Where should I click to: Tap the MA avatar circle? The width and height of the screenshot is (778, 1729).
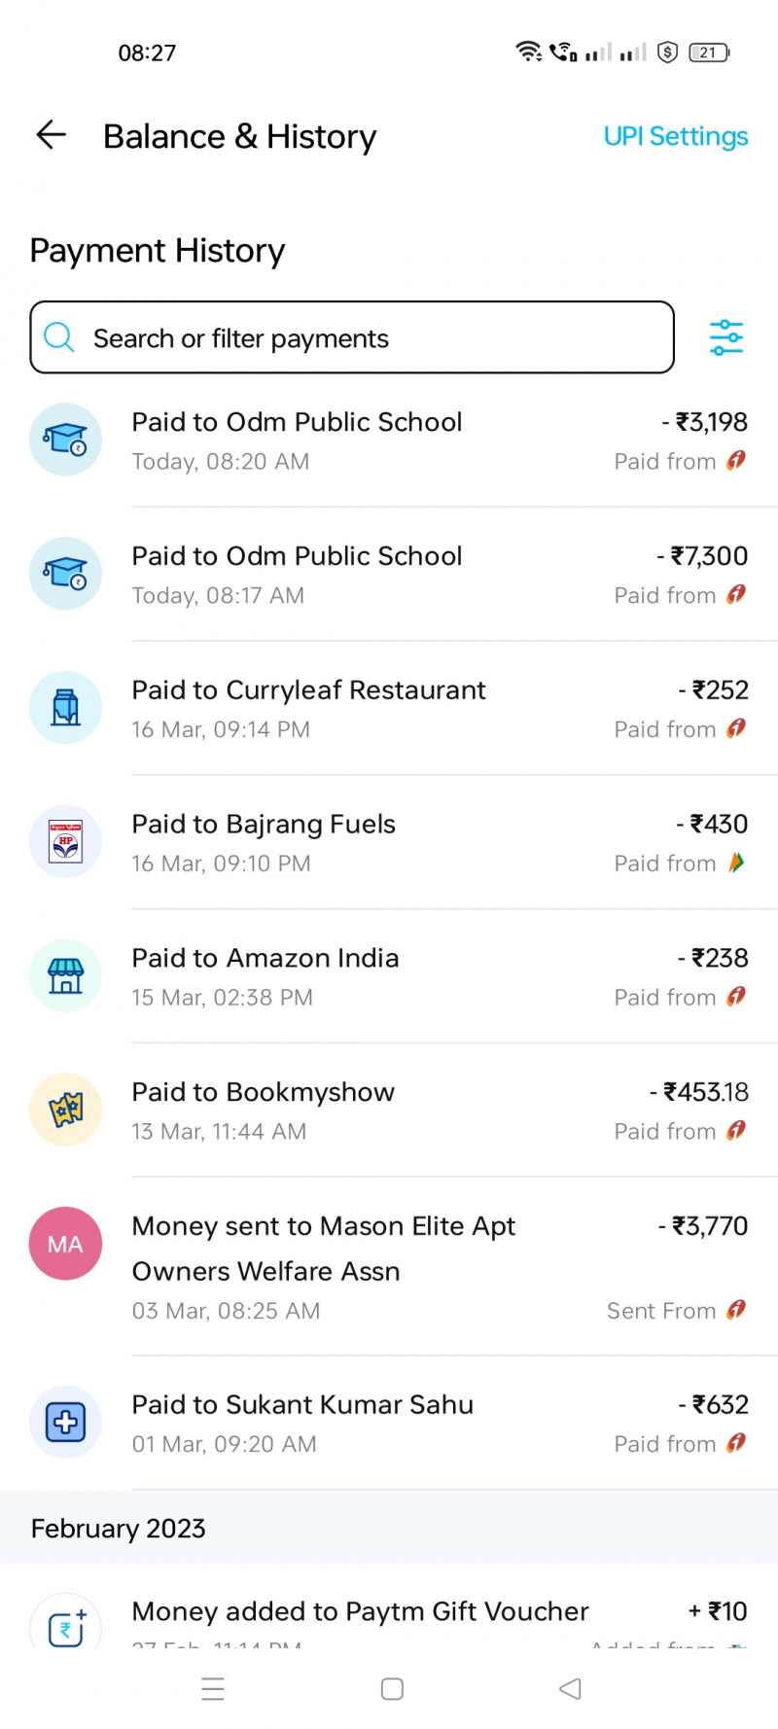(65, 1244)
